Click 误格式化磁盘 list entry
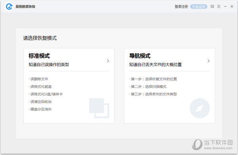 coord(41,86)
